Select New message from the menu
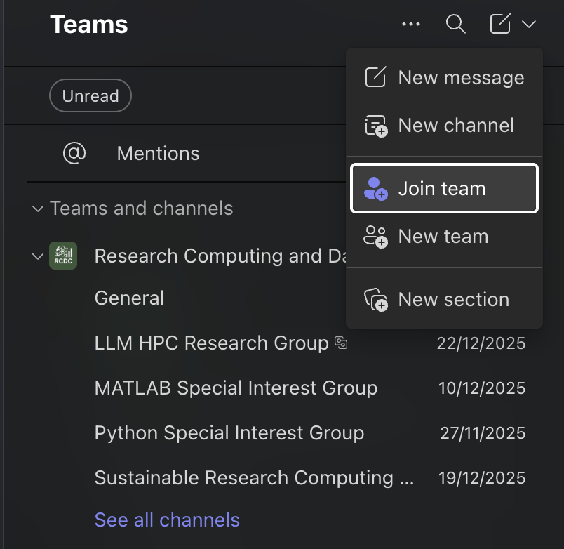This screenshot has height=549, width=564. click(444, 78)
